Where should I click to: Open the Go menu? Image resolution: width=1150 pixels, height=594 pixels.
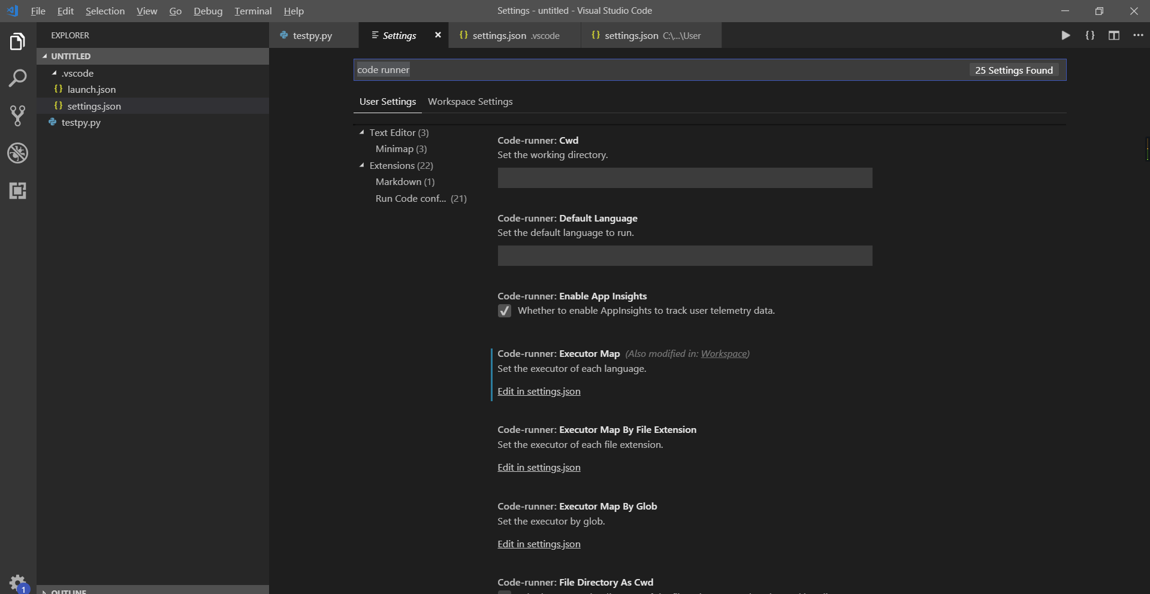click(176, 11)
